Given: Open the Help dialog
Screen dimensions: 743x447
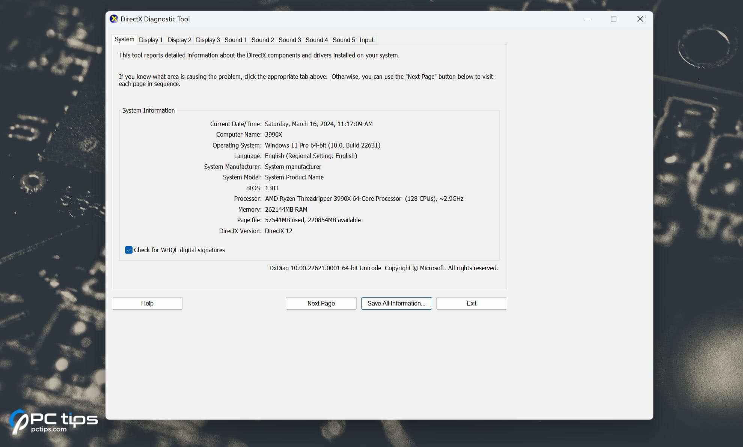Looking at the screenshot, I should pos(147,303).
